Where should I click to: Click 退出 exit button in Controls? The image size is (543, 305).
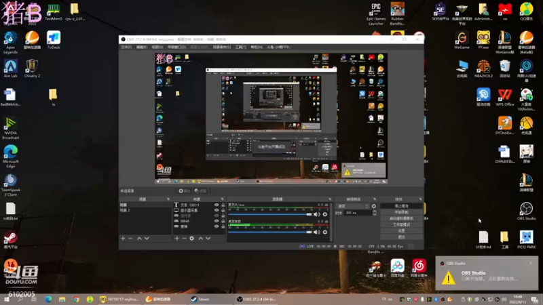point(401,237)
